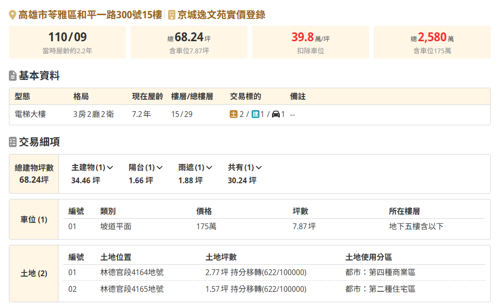Click the location pin icon beside address

pos(13,15)
